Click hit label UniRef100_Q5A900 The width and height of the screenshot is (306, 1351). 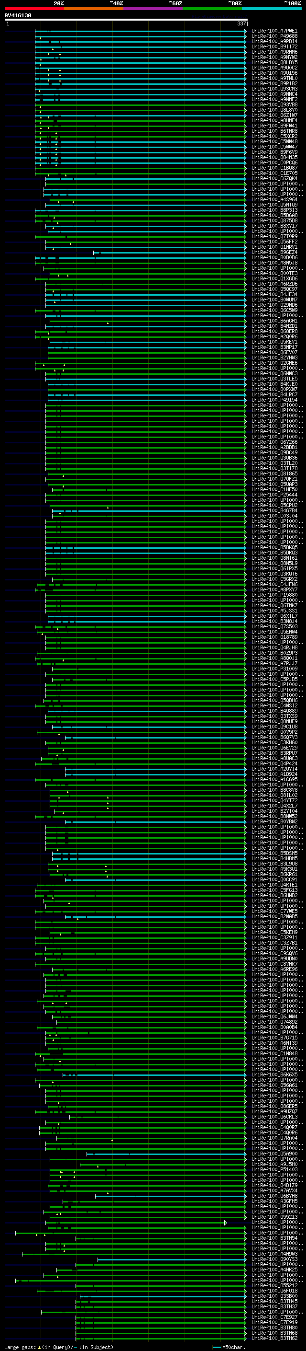click(x=274, y=1153)
